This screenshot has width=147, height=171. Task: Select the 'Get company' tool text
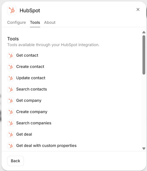pyautogui.click(x=29, y=101)
